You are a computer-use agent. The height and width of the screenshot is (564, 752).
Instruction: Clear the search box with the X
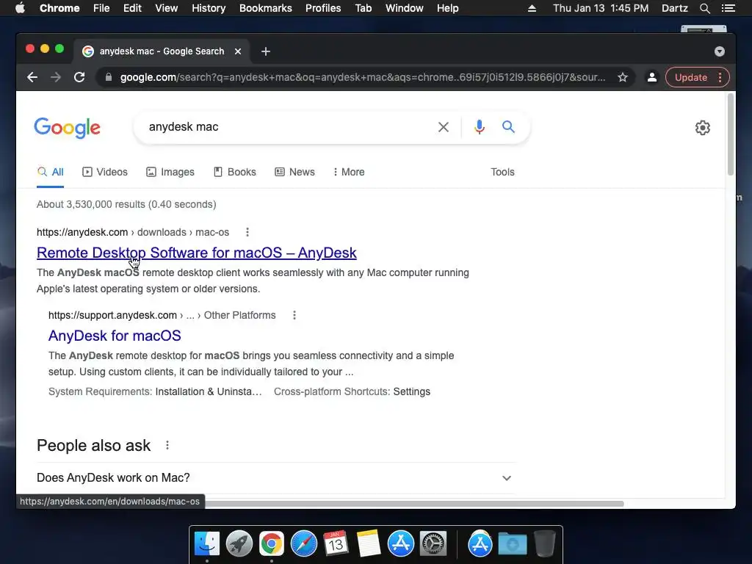tap(444, 127)
